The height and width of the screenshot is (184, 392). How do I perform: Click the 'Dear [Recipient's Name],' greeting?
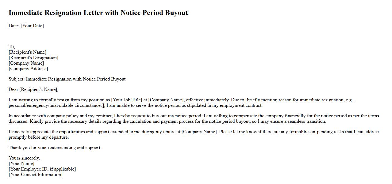click(33, 89)
